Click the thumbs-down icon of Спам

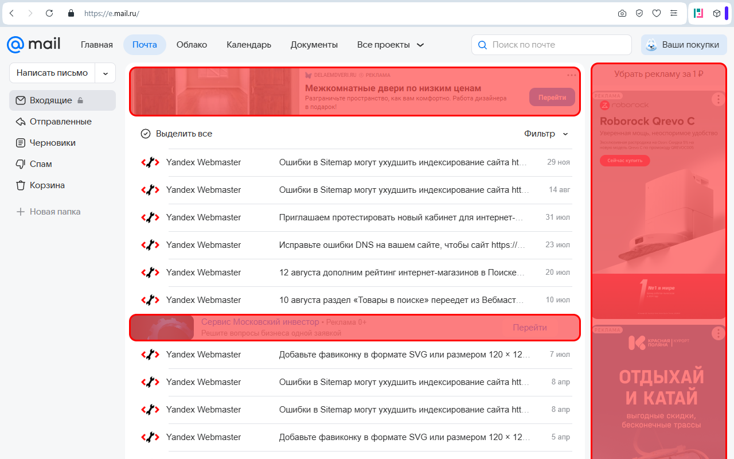(21, 164)
